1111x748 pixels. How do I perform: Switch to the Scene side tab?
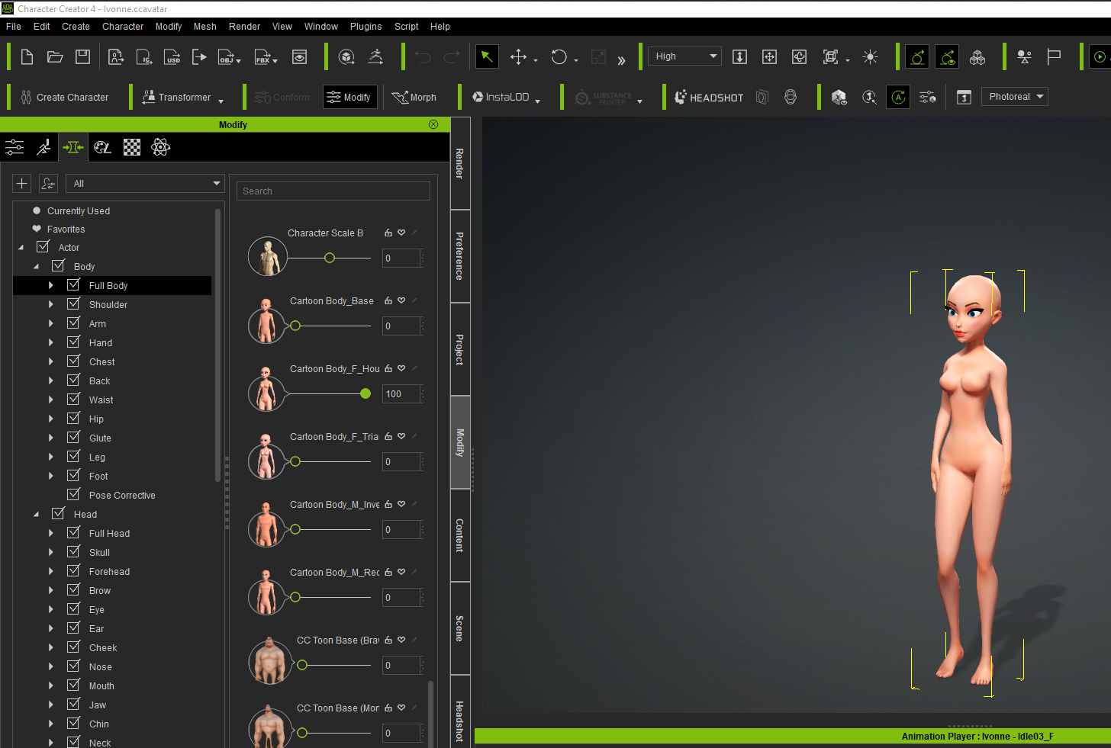(x=460, y=628)
